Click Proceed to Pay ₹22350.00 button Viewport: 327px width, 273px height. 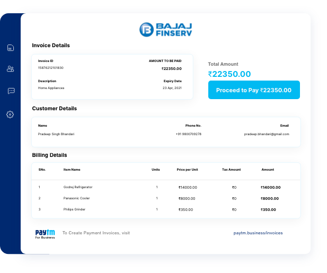[x=254, y=90]
